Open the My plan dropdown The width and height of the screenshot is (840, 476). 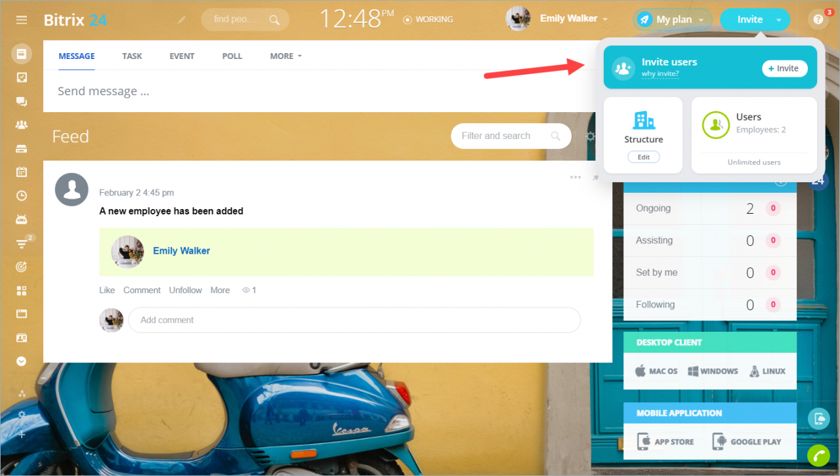[x=673, y=20]
